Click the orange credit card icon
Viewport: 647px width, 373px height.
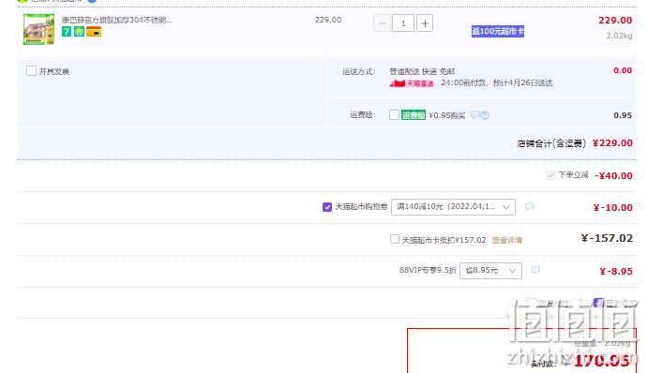click(94, 31)
